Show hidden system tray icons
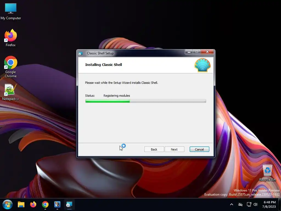Viewport: 281px width, 211px height. (232, 204)
